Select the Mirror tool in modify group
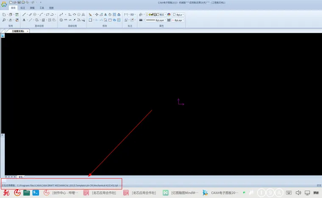This screenshot has height=198, width=322. [105, 14]
